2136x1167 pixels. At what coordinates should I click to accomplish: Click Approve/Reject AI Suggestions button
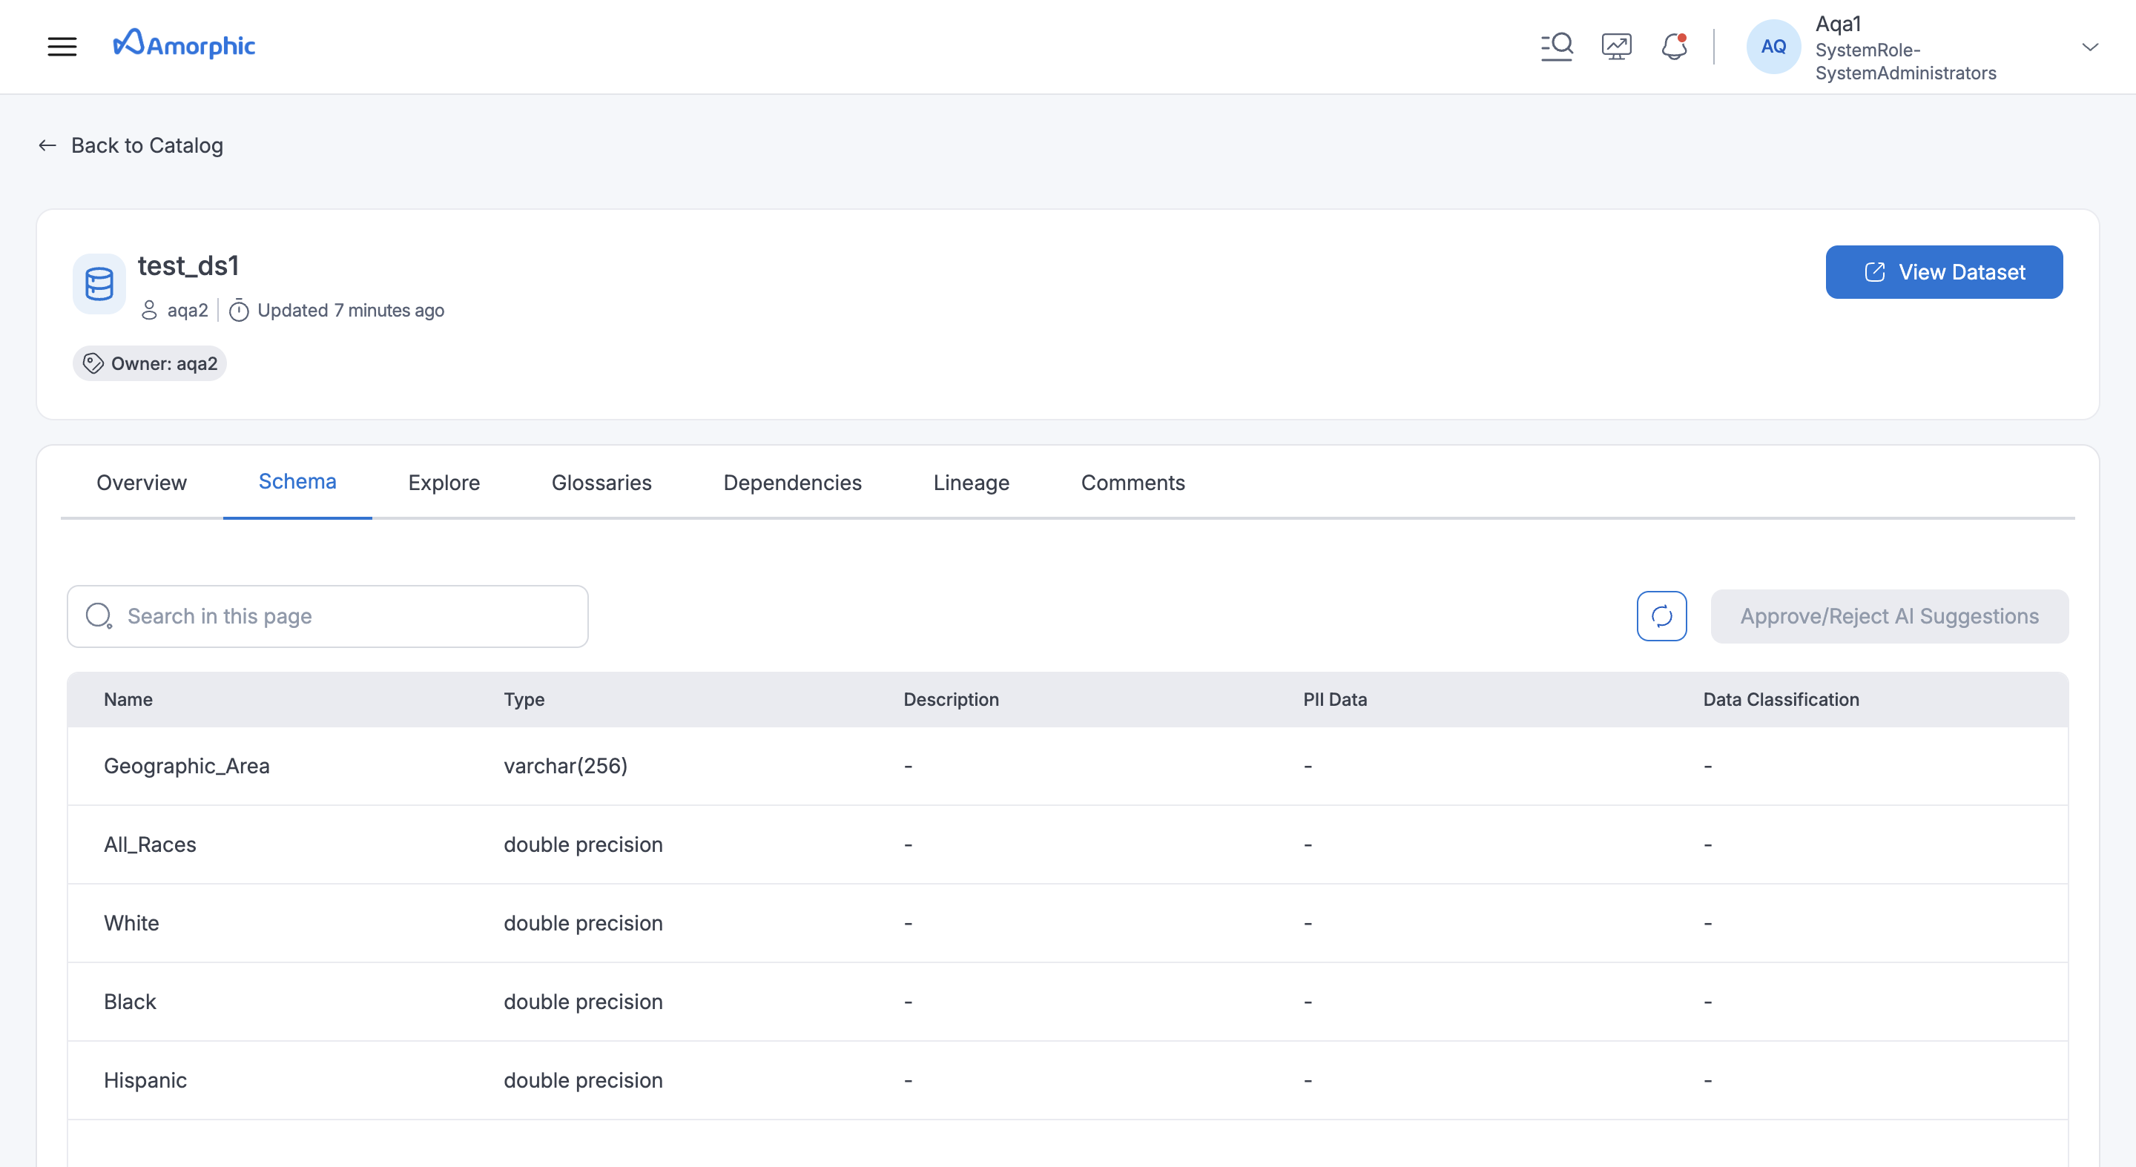point(1889,616)
